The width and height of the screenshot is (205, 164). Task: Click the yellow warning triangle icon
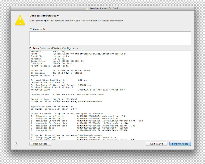pyautogui.click(x=20, y=20)
